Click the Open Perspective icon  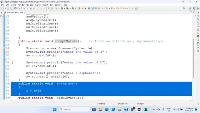(x=190, y=8)
